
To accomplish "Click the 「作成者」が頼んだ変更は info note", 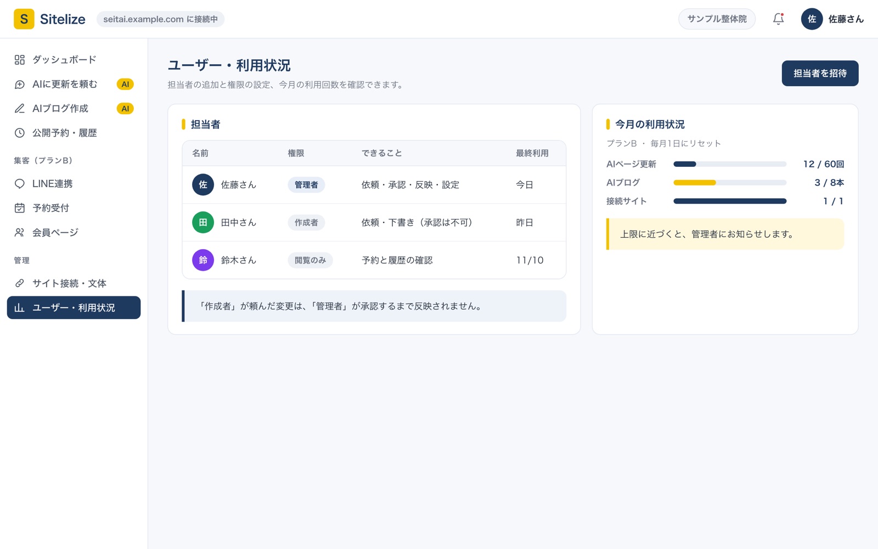I will pos(374,306).
